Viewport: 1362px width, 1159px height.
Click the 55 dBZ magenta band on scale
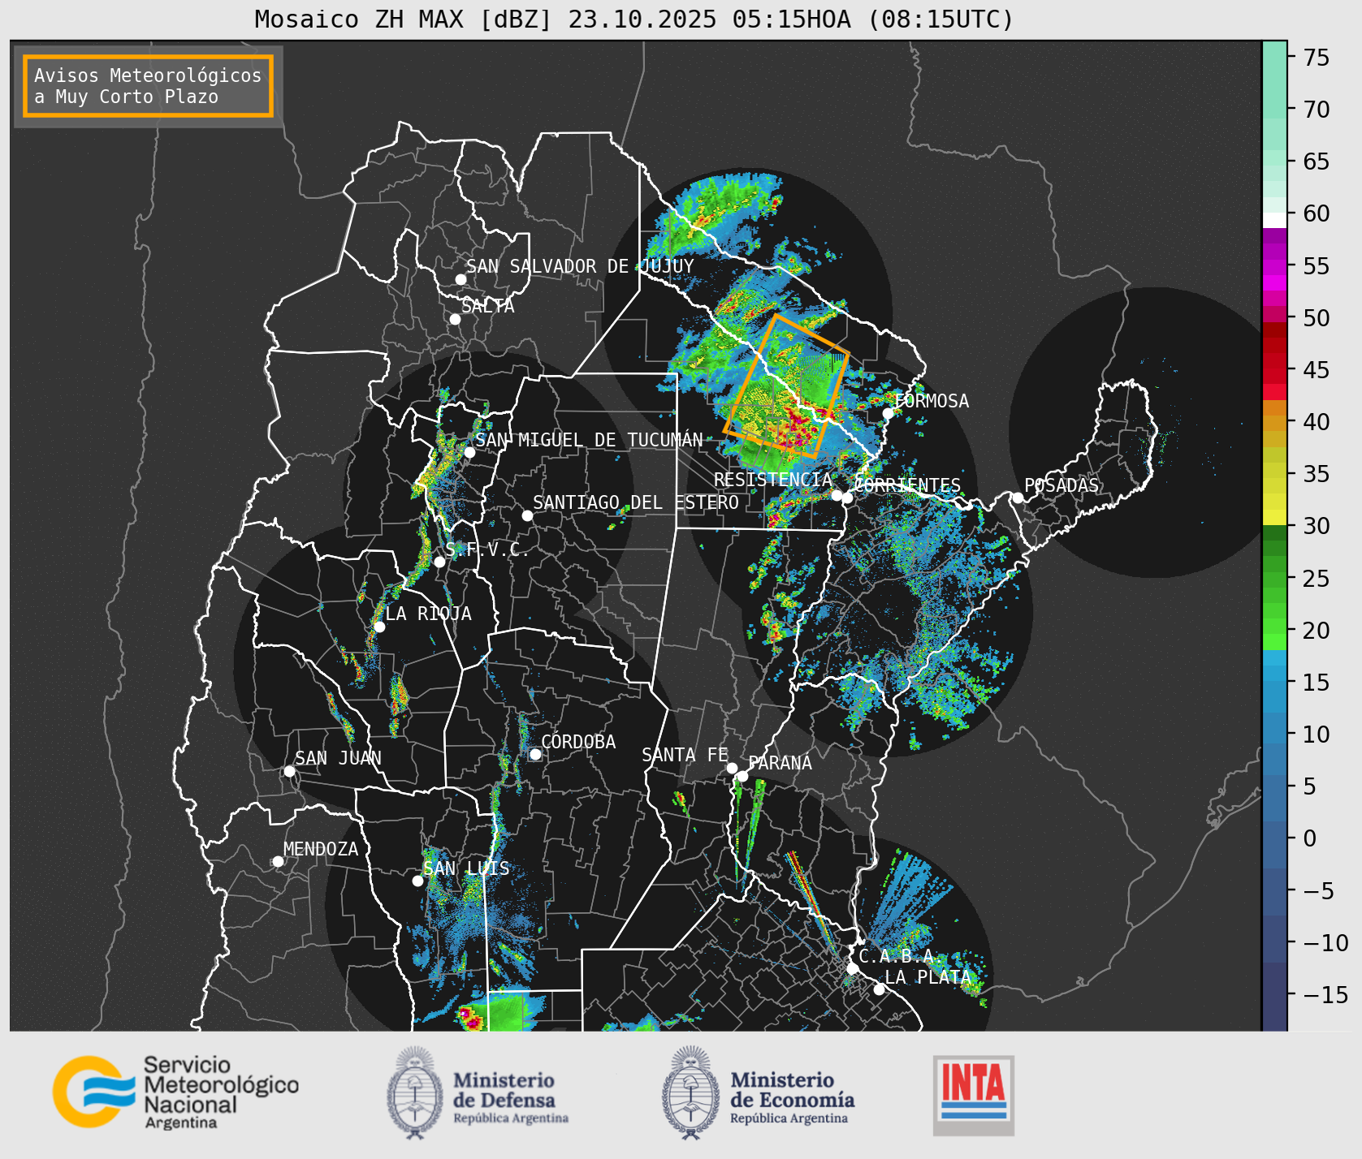(1274, 266)
